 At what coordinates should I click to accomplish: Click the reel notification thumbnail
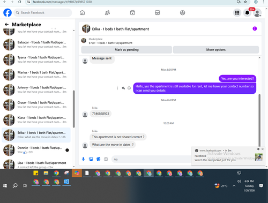(259, 157)
